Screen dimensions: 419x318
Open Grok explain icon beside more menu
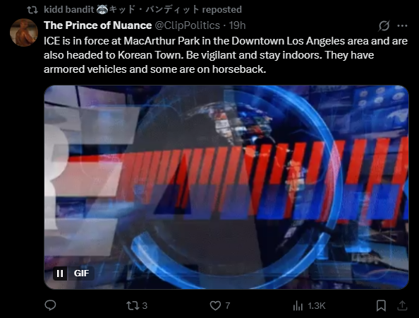point(384,25)
